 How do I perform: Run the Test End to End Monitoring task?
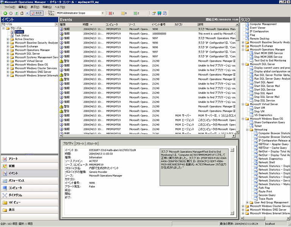click(x=270, y=61)
